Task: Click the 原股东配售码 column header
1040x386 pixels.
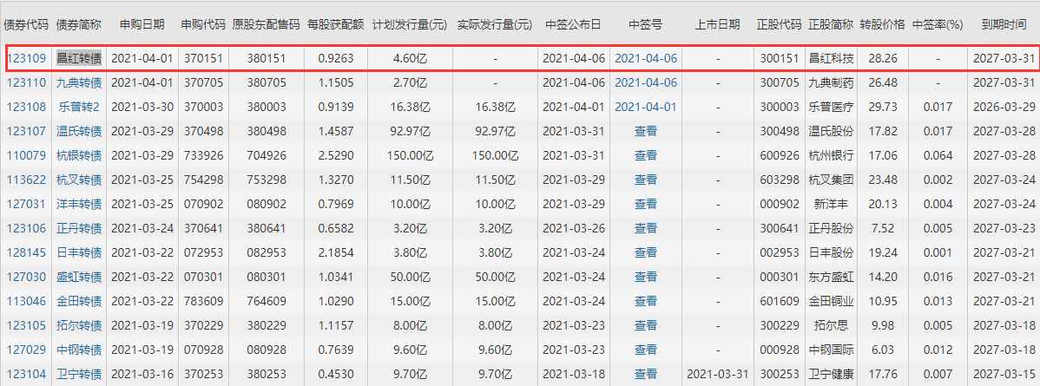Action: [x=266, y=24]
